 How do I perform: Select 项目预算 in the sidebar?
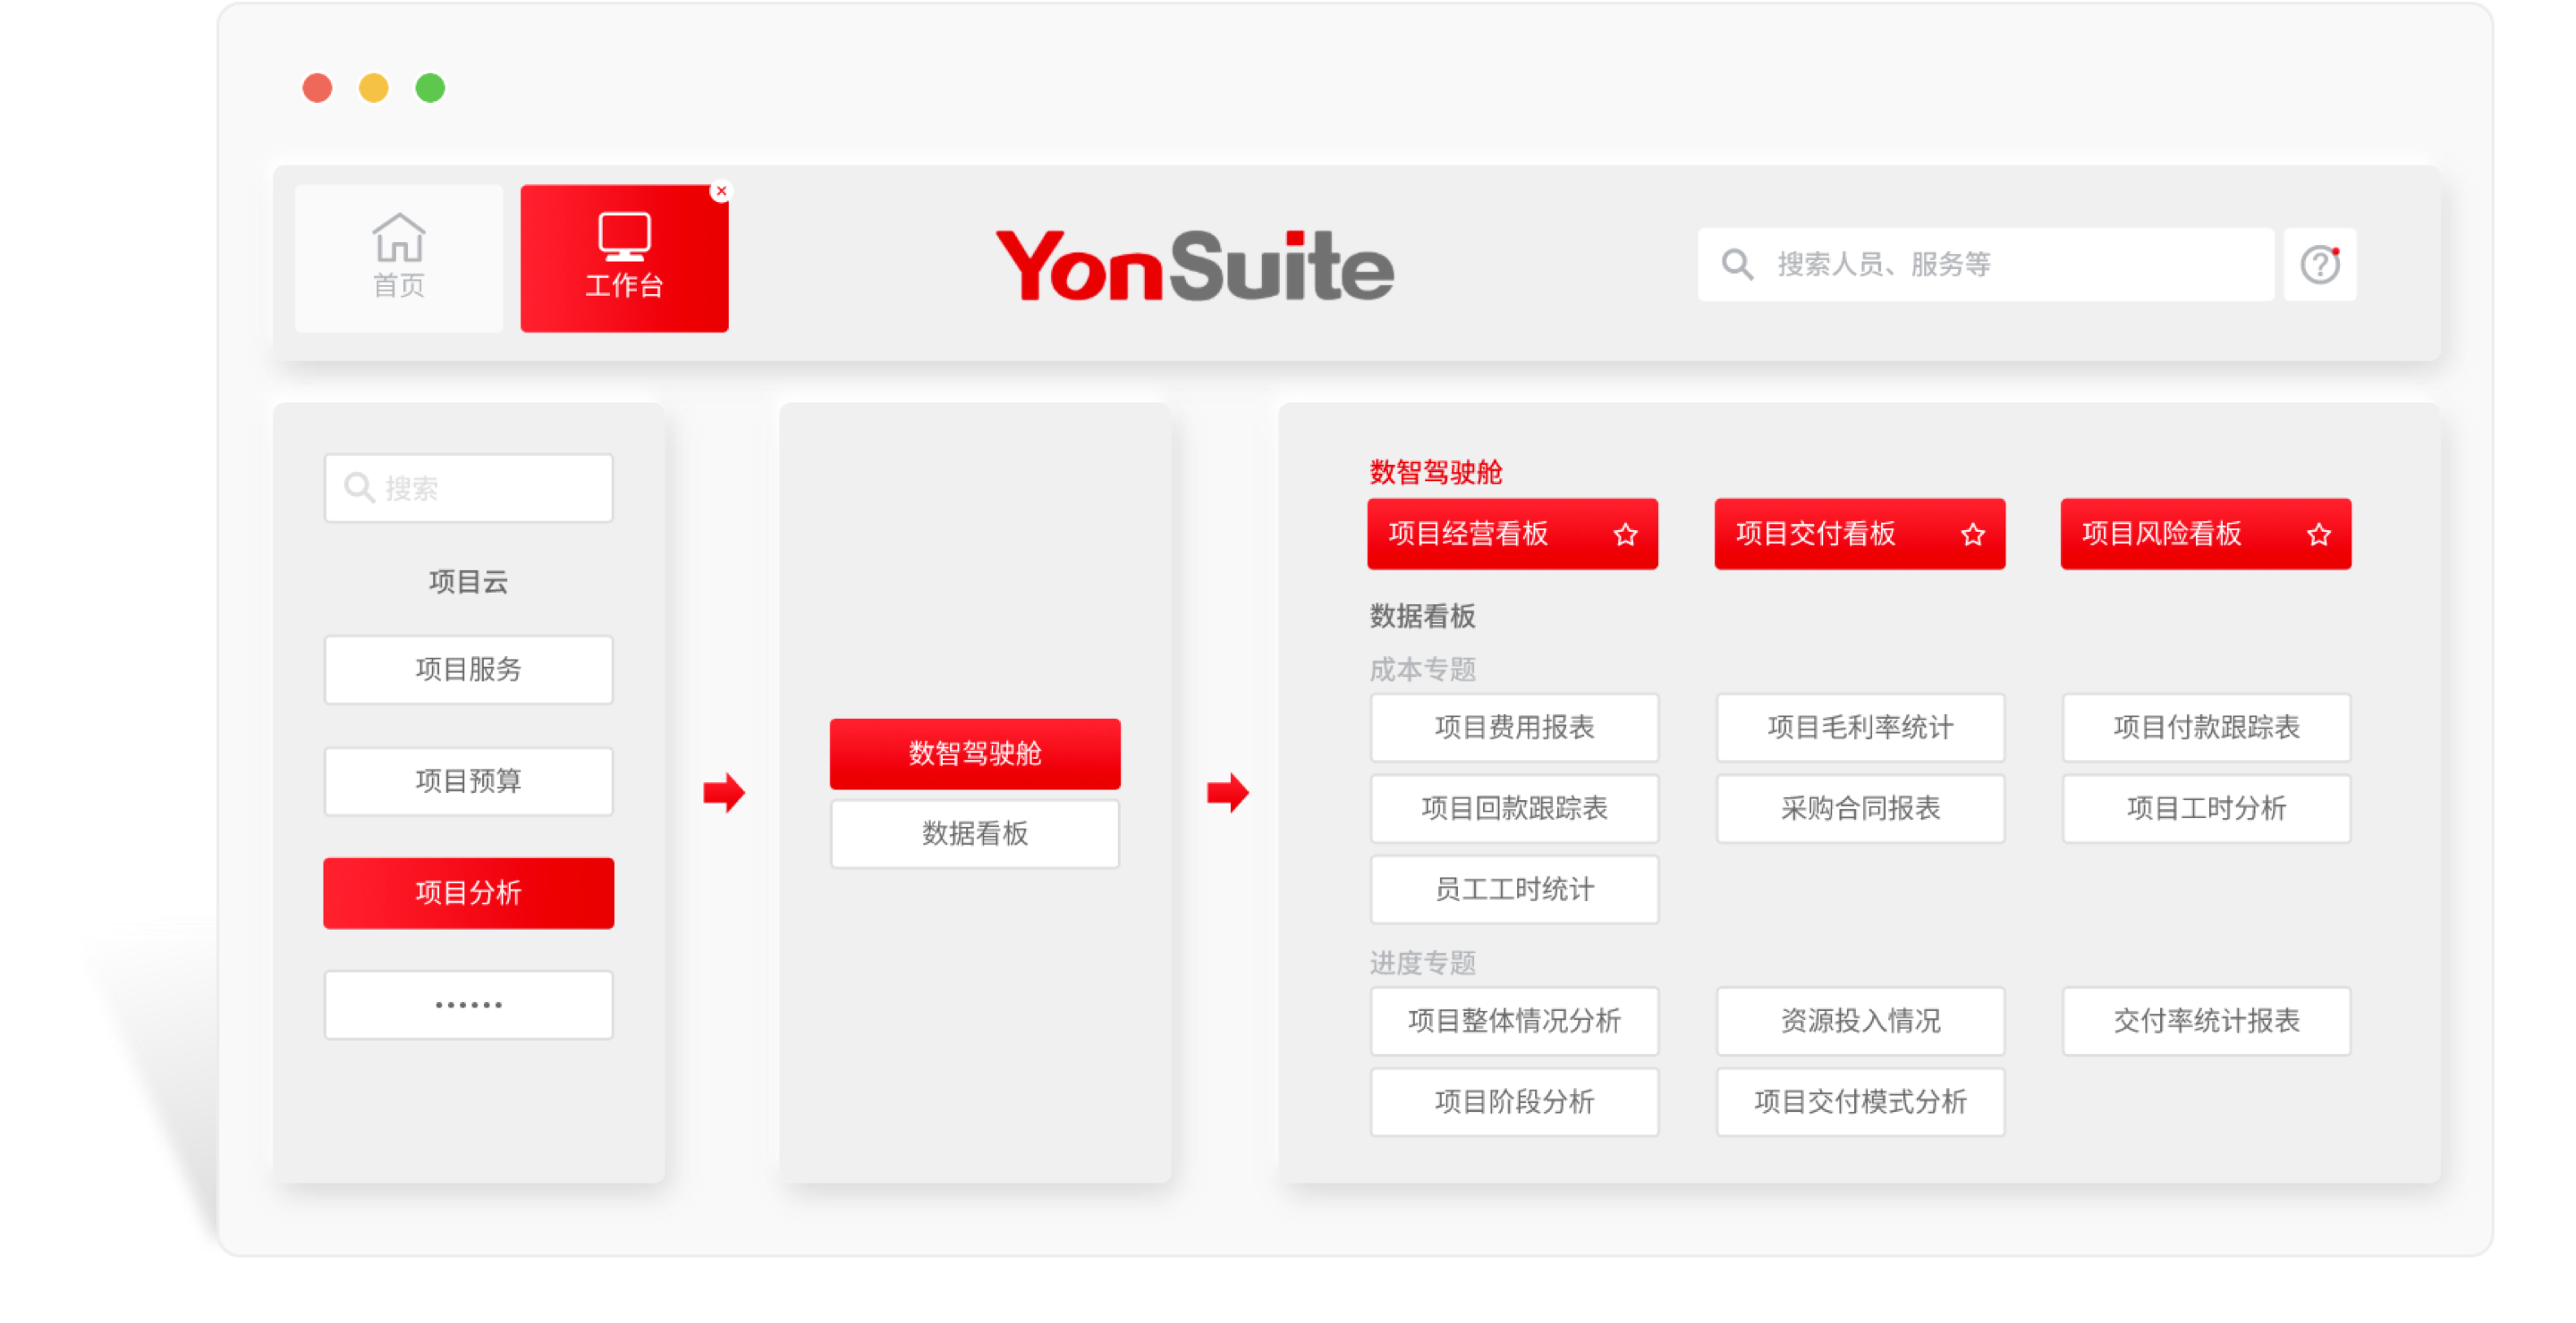click(468, 781)
